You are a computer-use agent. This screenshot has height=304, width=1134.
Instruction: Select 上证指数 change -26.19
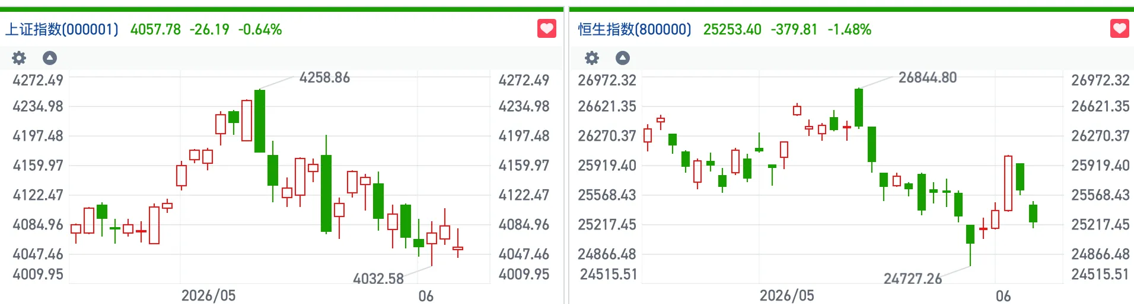tap(209, 29)
